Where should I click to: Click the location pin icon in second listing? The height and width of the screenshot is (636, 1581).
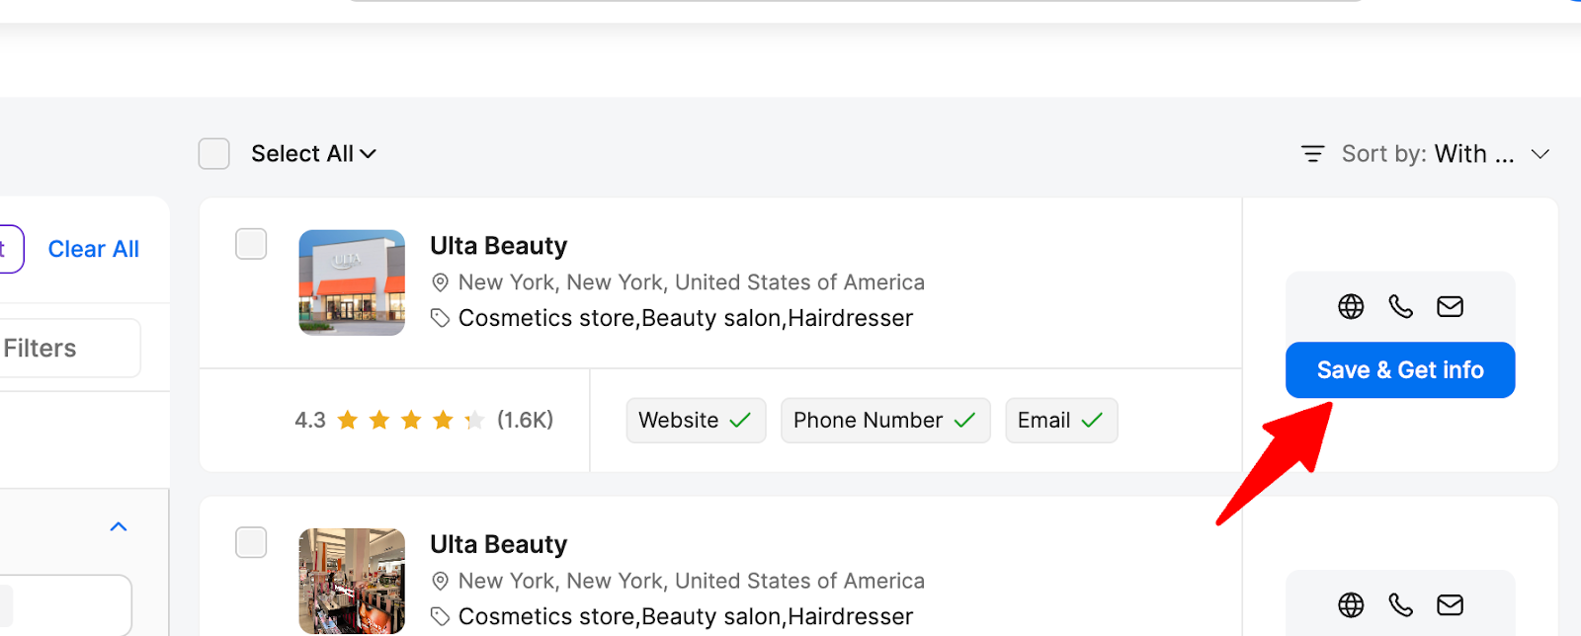point(441,582)
